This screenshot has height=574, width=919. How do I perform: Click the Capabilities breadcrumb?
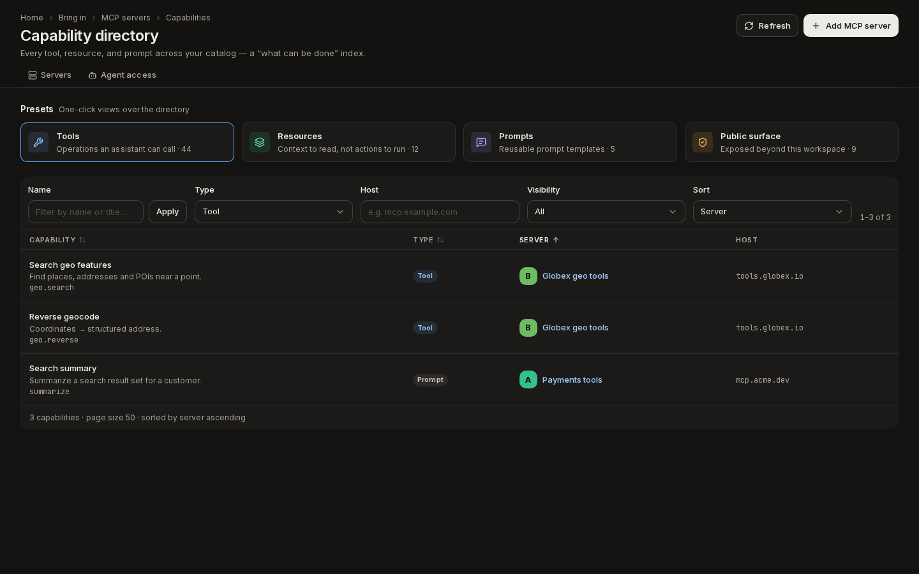188,18
